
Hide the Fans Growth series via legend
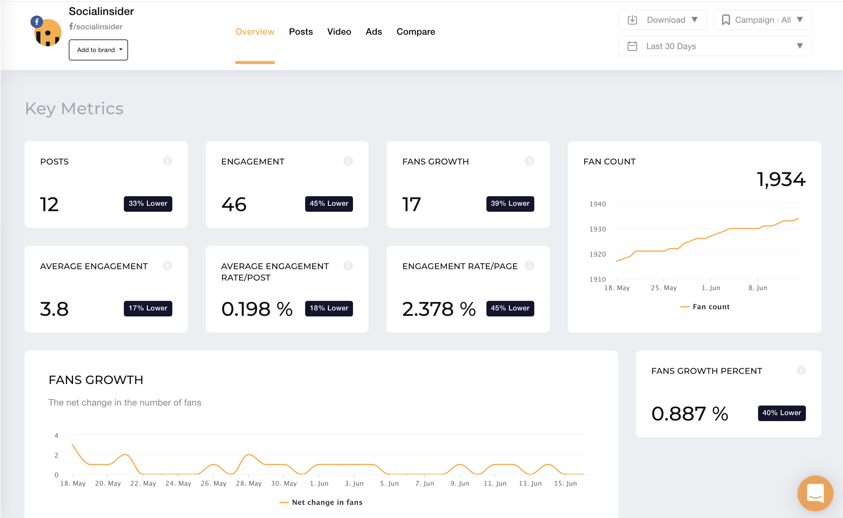click(x=321, y=502)
